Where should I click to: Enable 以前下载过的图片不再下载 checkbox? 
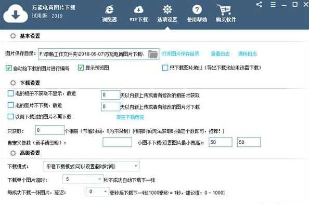[x=10, y=116]
